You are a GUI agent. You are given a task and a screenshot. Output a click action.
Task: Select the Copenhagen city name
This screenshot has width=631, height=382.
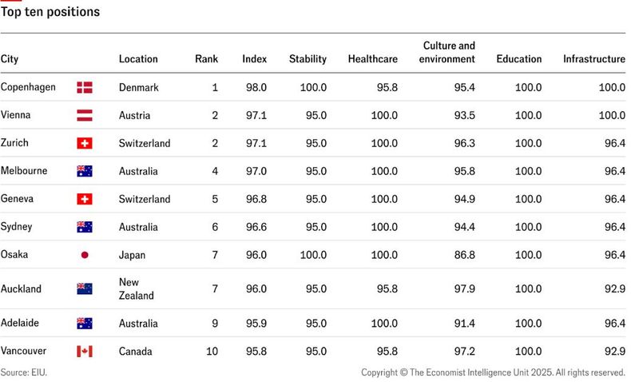click(28, 87)
